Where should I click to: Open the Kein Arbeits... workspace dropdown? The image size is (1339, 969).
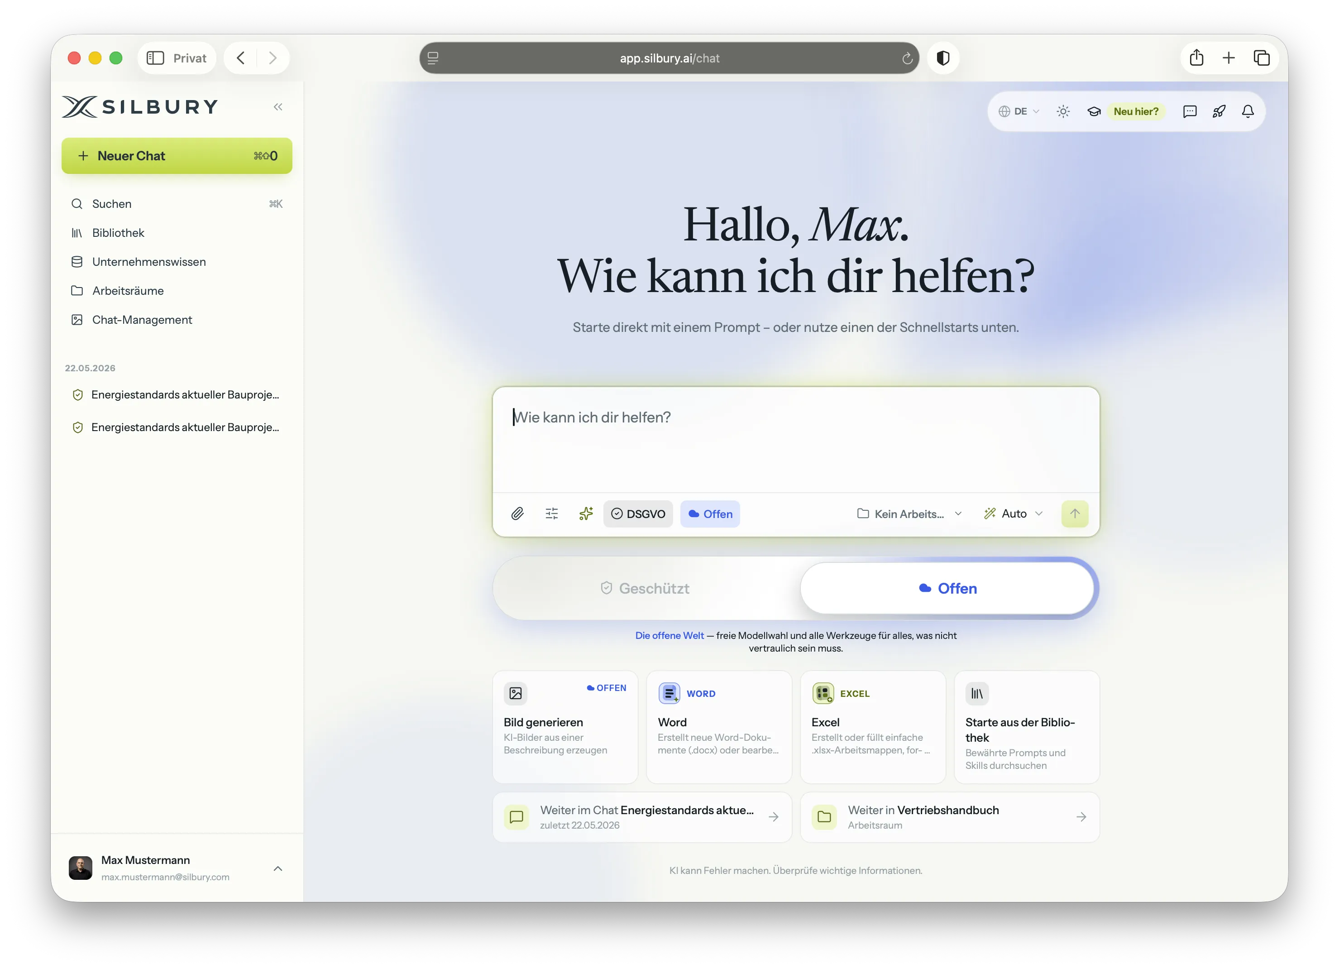pos(910,514)
